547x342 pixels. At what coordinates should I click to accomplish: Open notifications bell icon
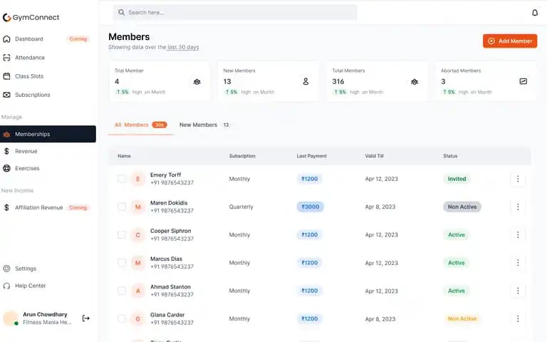point(534,13)
